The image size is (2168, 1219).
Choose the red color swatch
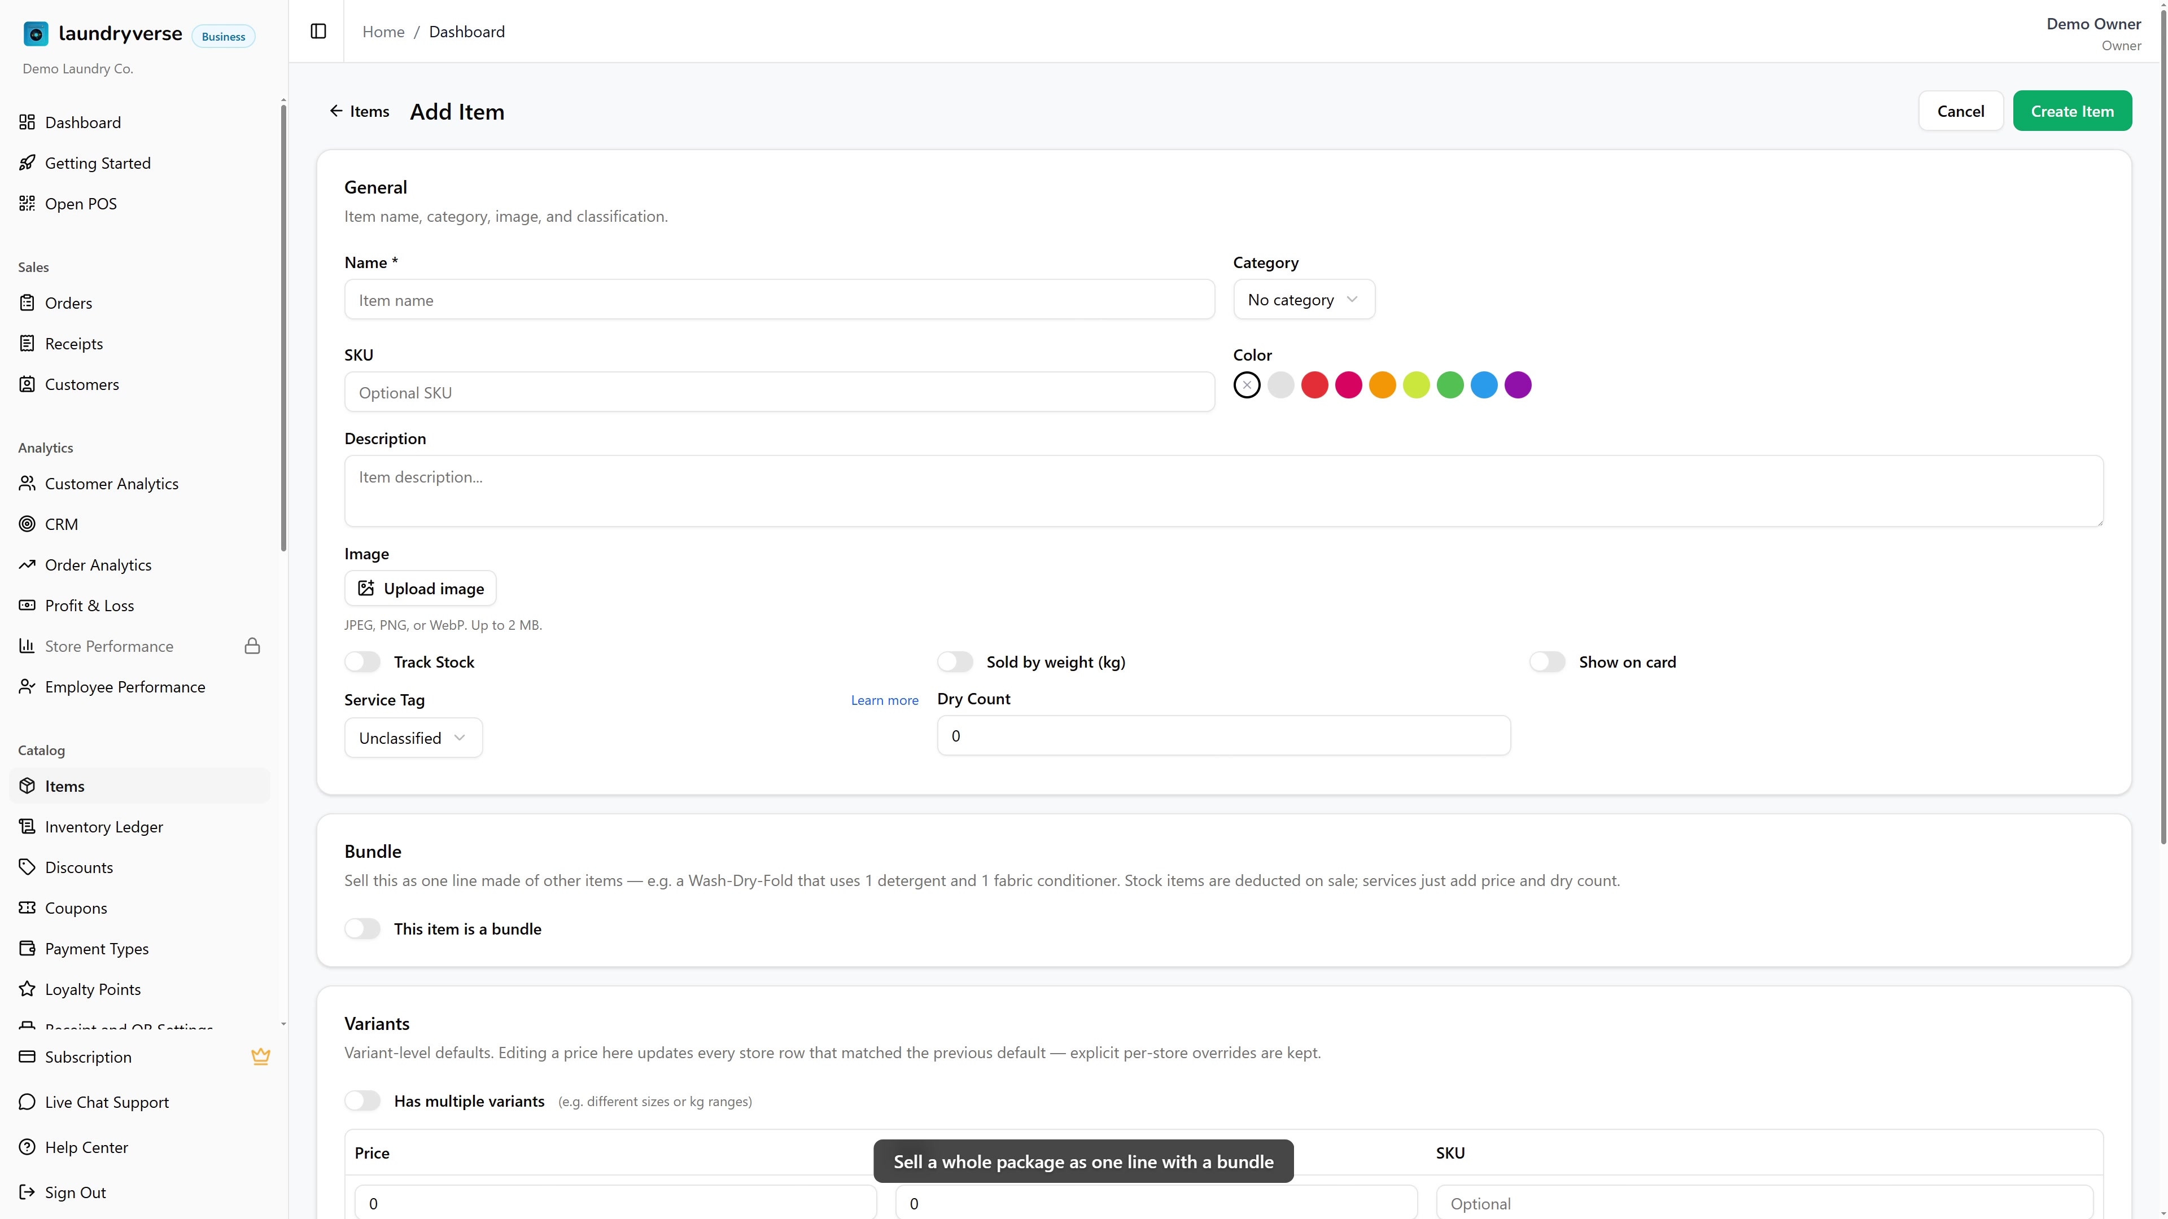tap(1314, 385)
